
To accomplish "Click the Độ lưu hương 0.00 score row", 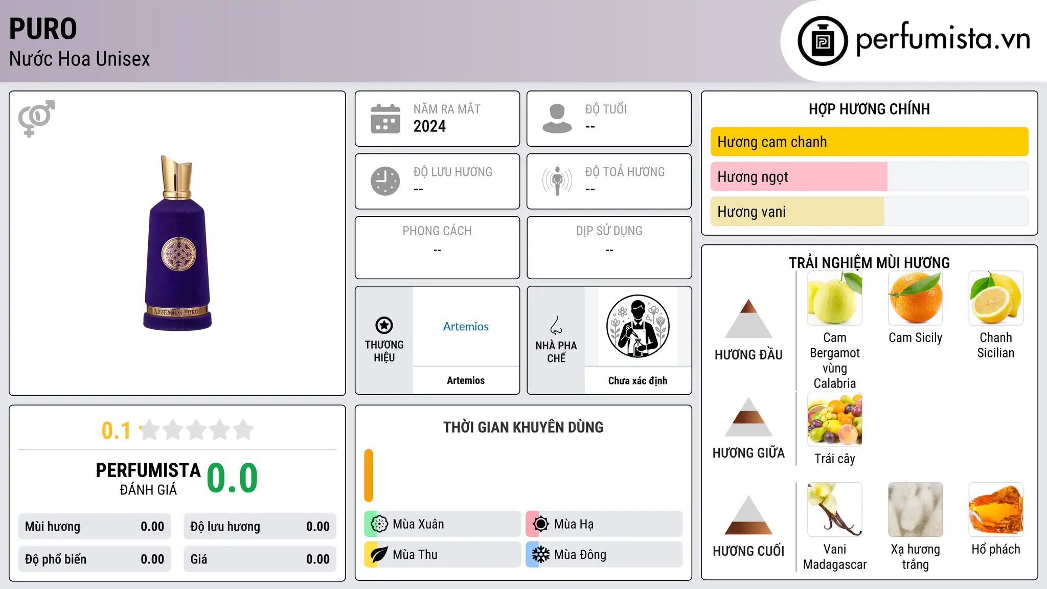I will 260,527.
